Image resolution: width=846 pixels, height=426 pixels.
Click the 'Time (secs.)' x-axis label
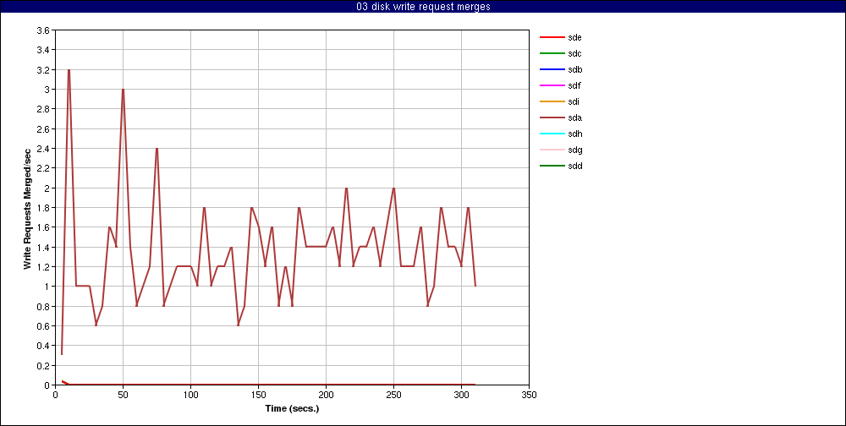292,408
